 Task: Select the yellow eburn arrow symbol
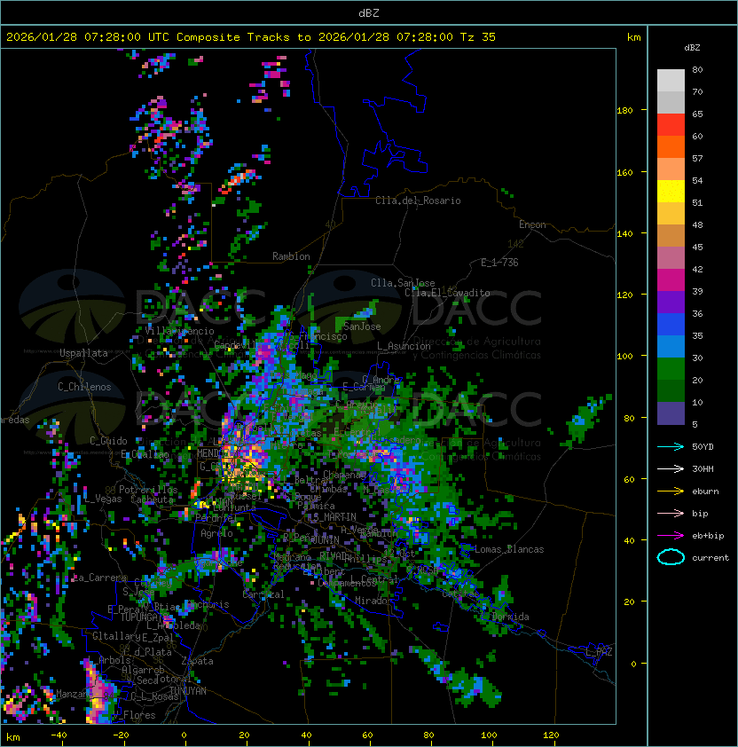tap(671, 491)
